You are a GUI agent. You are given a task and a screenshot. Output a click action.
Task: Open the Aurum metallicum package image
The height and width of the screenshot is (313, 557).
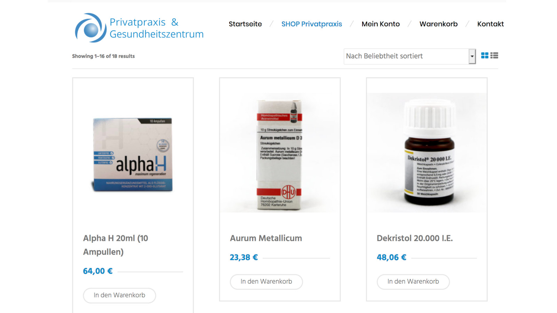280,153
